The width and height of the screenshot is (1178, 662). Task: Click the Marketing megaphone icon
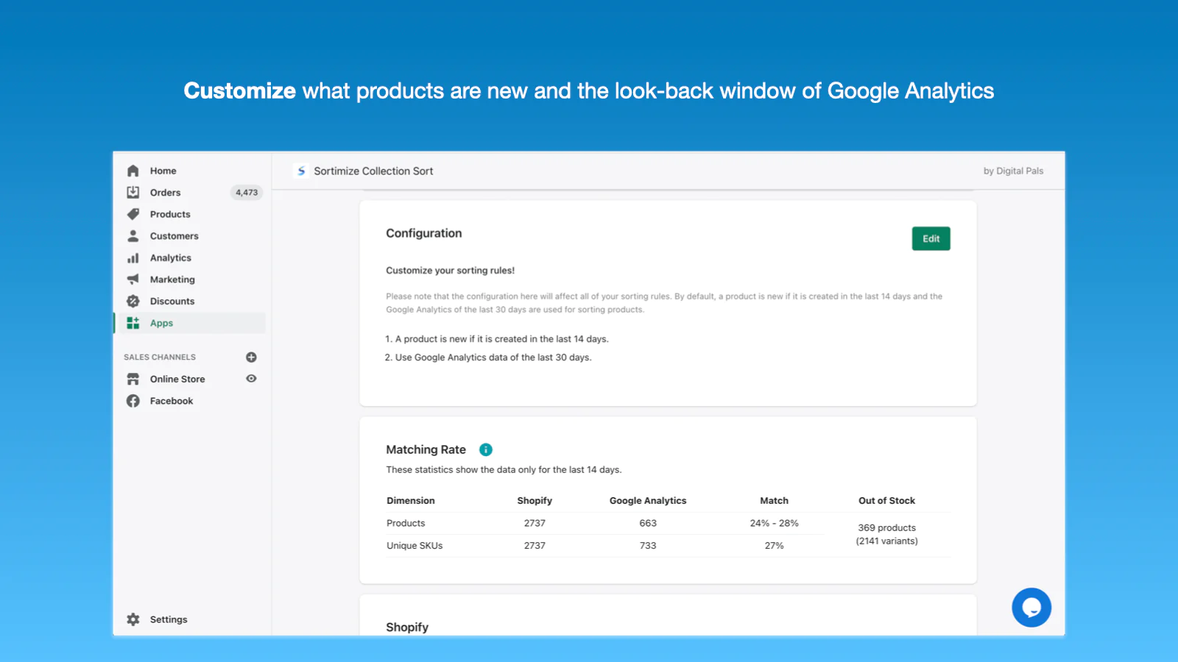click(x=133, y=280)
